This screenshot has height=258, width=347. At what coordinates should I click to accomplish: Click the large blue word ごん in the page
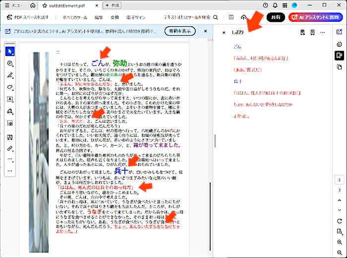98,63
